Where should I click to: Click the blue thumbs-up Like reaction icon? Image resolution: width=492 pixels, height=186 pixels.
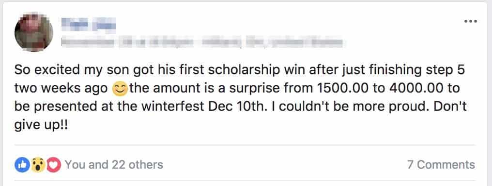(22, 164)
